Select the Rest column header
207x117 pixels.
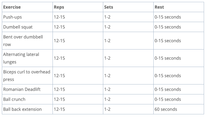[159, 7]
